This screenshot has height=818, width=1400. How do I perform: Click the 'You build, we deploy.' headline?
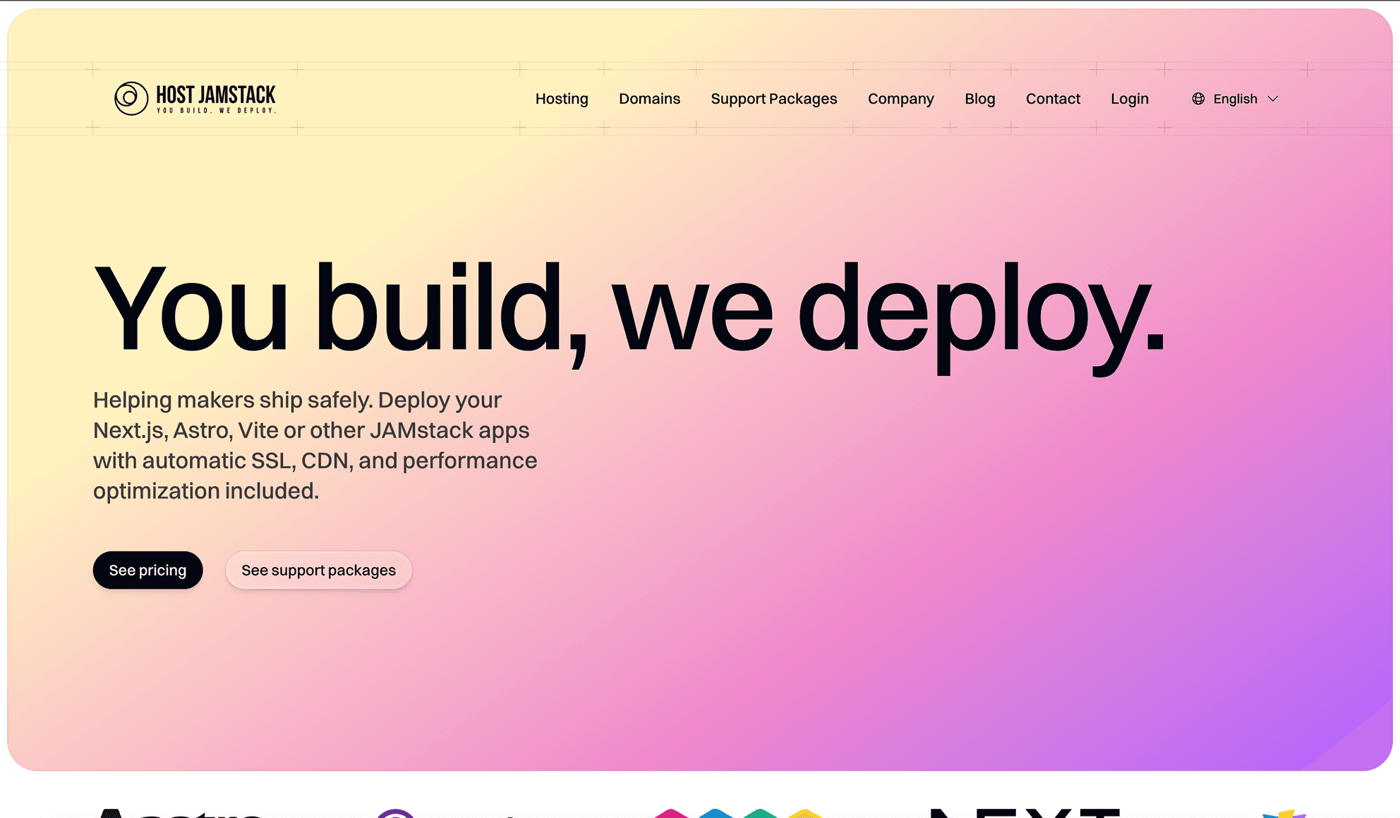pyautogui.click(x=628, y=310)
